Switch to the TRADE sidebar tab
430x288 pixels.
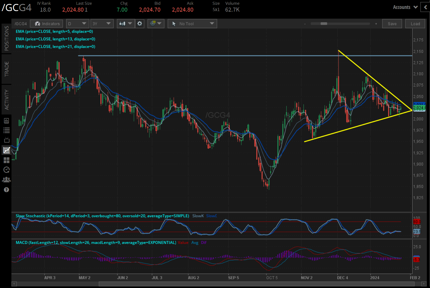point(7,69)
